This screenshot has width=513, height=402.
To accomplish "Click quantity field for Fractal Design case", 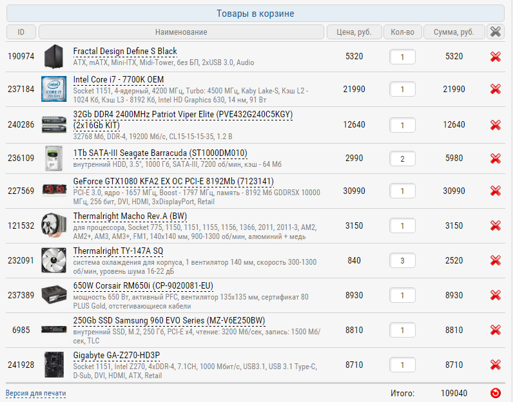I will point(402,57).
